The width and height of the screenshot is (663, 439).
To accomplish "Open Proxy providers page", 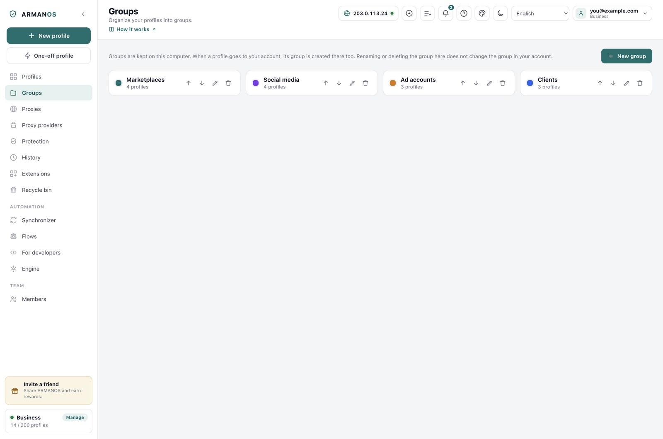I will [48, 125].
